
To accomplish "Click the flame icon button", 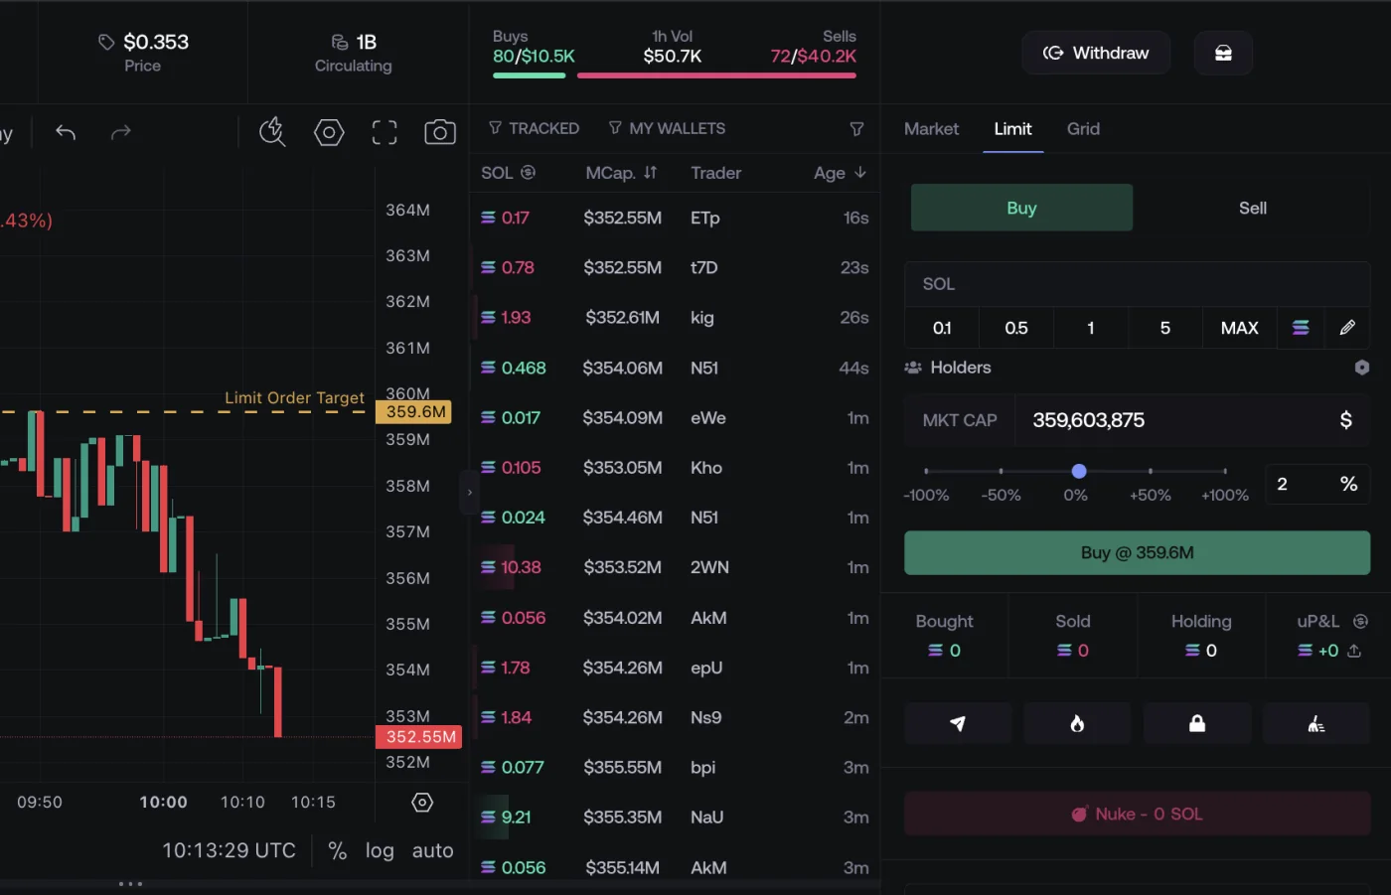I will coord(1077,723).
